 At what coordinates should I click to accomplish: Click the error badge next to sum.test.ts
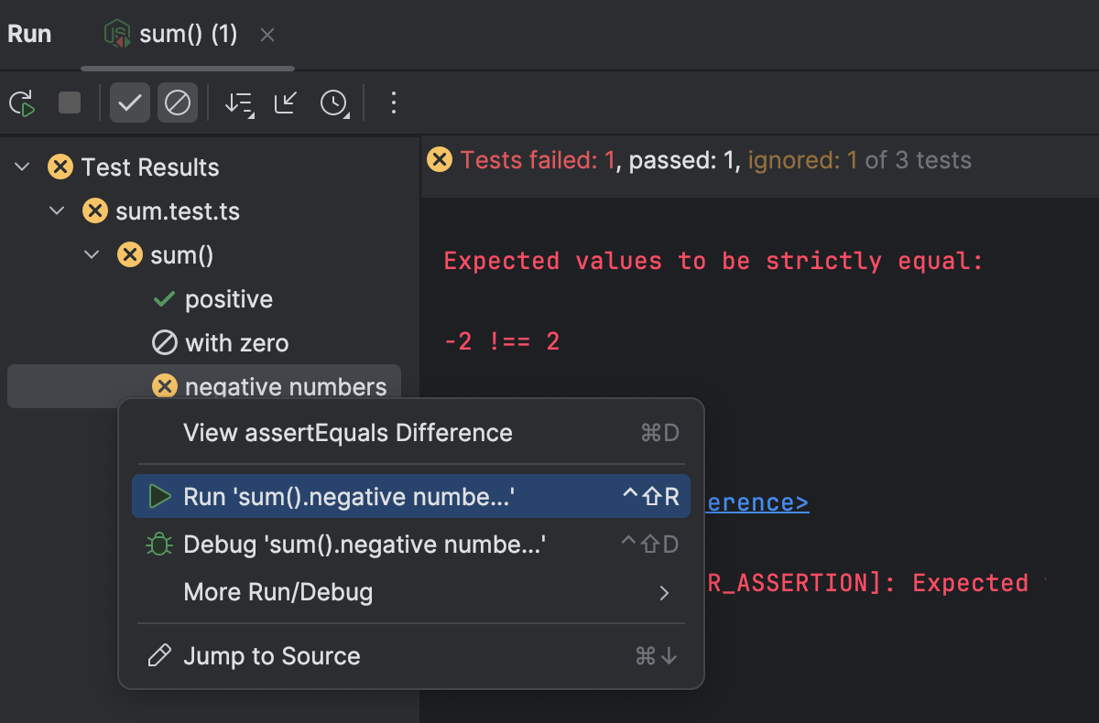[x=94, y=210]
